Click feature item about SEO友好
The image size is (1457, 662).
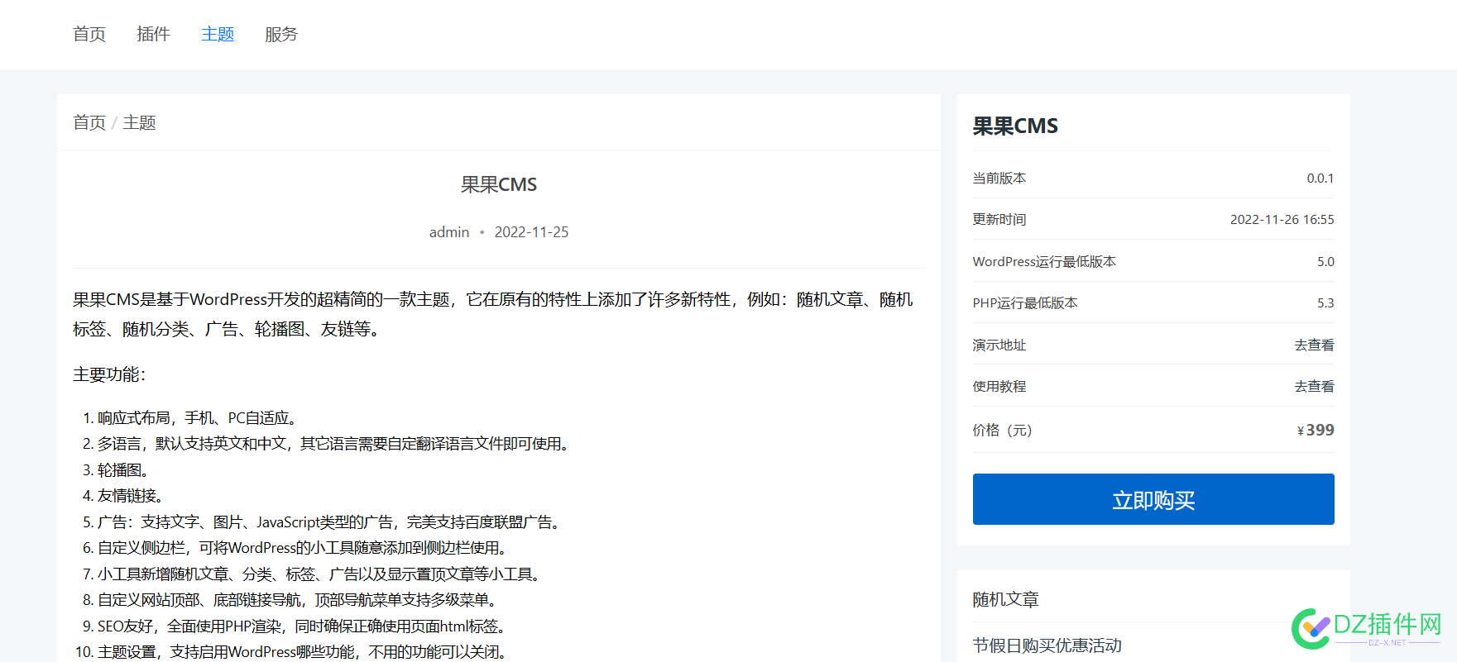pos(301,626)
